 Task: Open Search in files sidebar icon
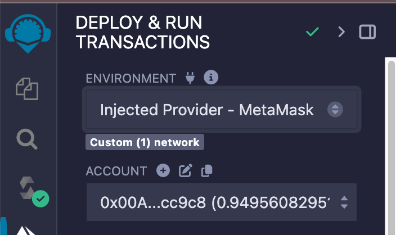[27, 139]
